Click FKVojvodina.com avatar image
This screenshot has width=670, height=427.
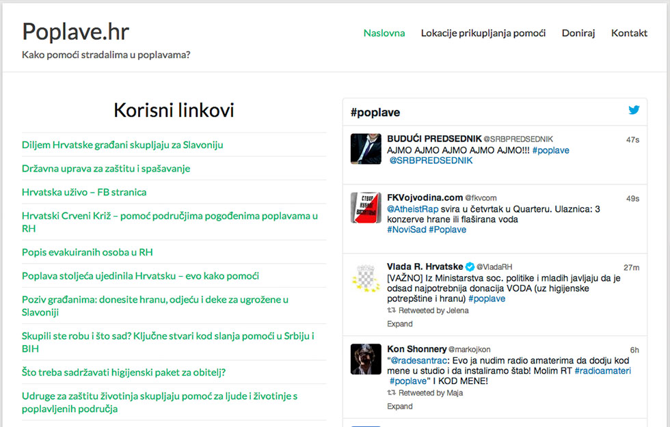pyautogui.click(x=366, y=208)
